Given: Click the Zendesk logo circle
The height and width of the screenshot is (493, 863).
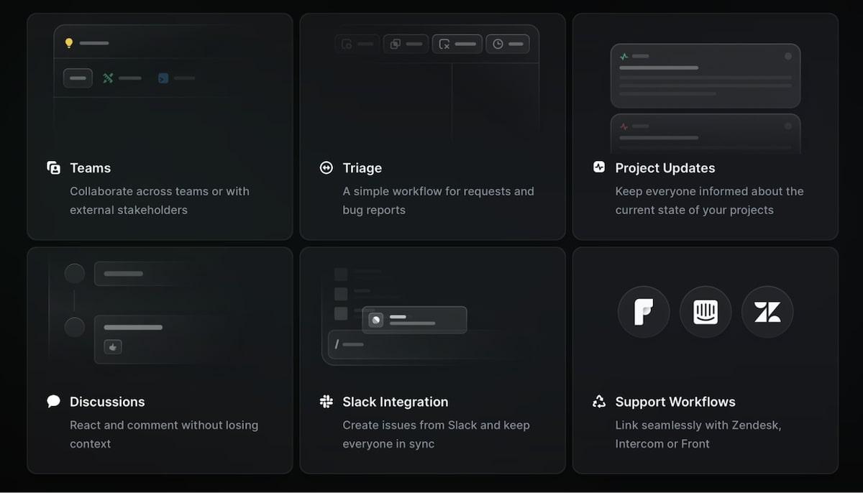Looking at the screenshot, I should (767, 312).
